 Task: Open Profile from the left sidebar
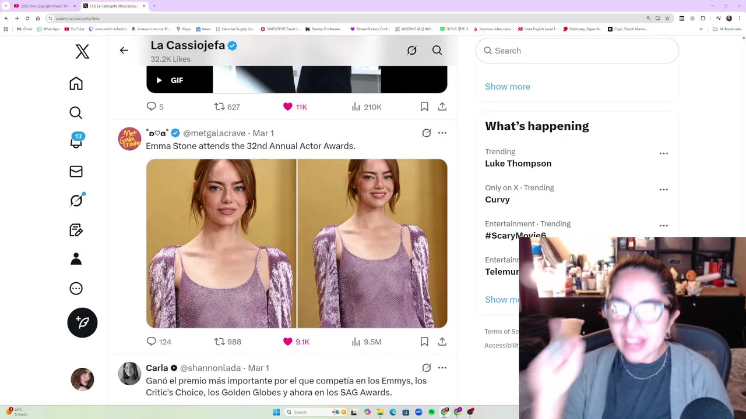[76, 259]
